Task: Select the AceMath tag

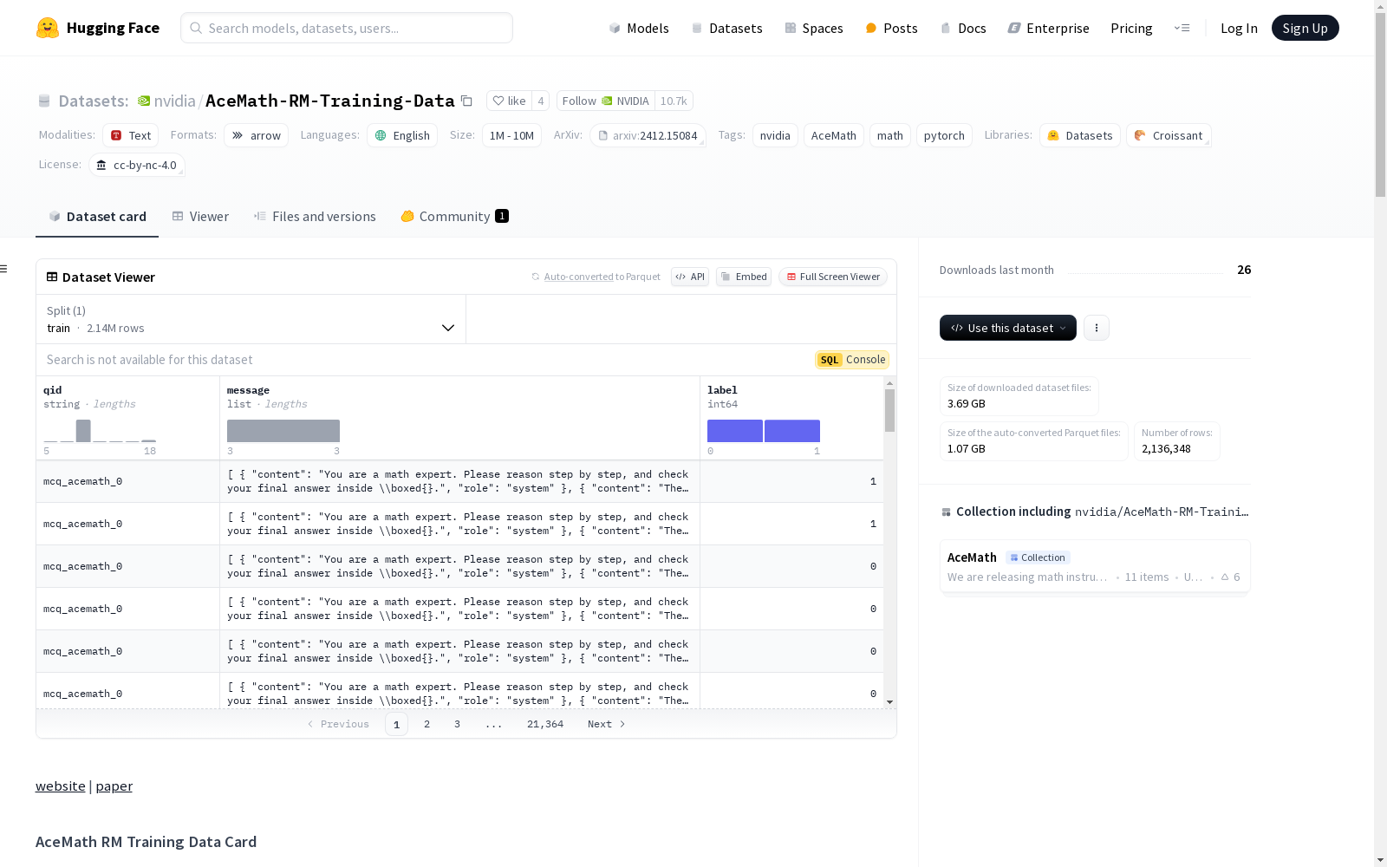Action: tap(834, 135)
